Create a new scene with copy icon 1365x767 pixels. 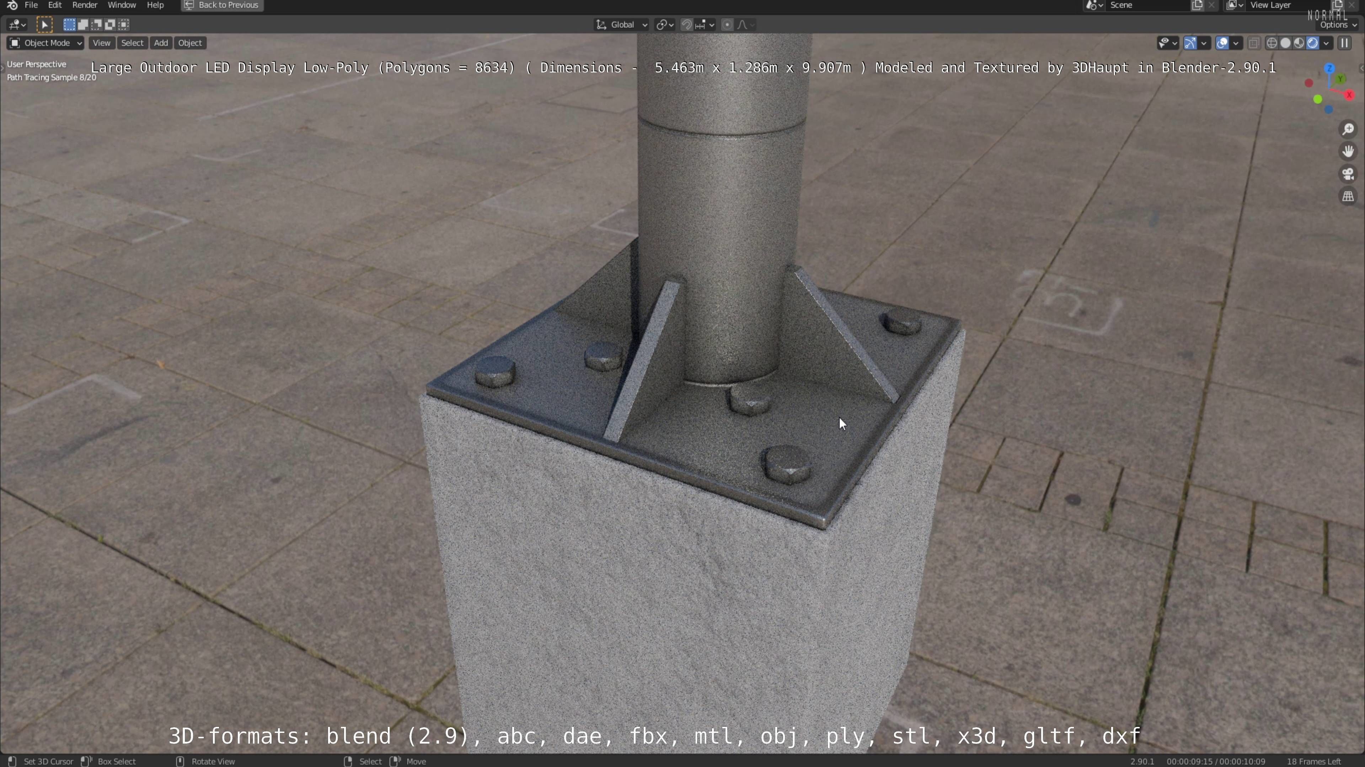click(1198, 5)
